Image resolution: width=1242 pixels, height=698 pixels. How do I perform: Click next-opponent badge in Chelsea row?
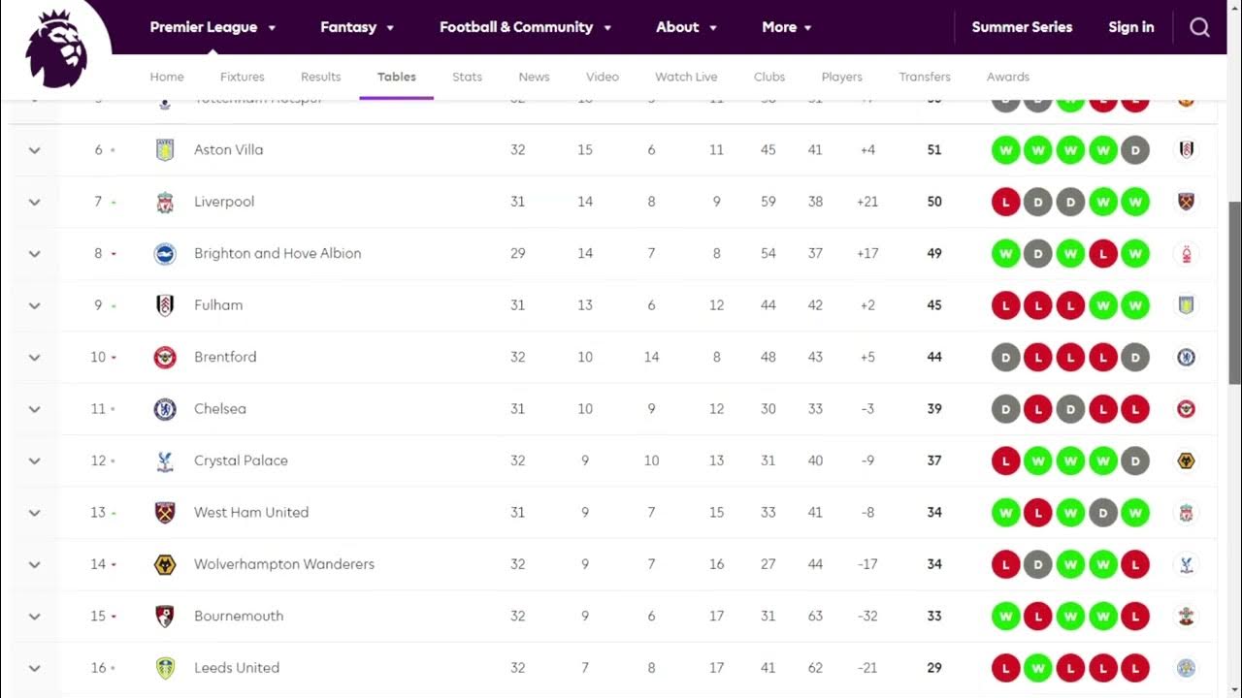1186,409
